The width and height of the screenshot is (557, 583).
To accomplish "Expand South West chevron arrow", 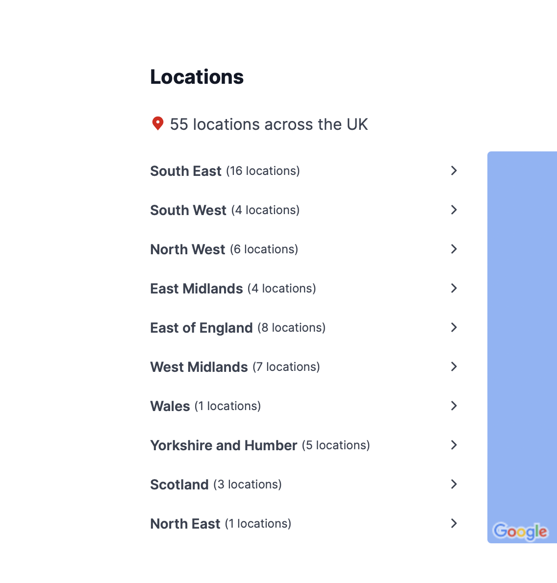I will [454, 210].
